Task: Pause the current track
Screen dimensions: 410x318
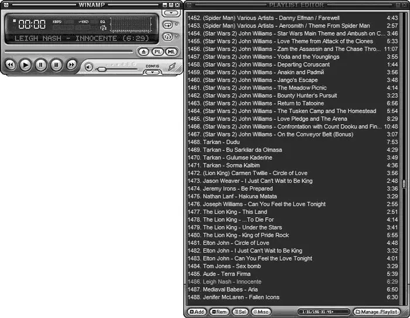Action: [40, 65]
